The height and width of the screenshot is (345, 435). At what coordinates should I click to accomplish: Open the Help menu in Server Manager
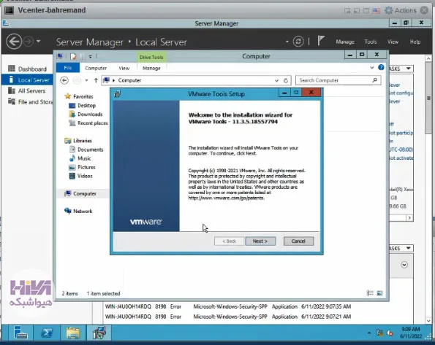(x=415, y=42)
